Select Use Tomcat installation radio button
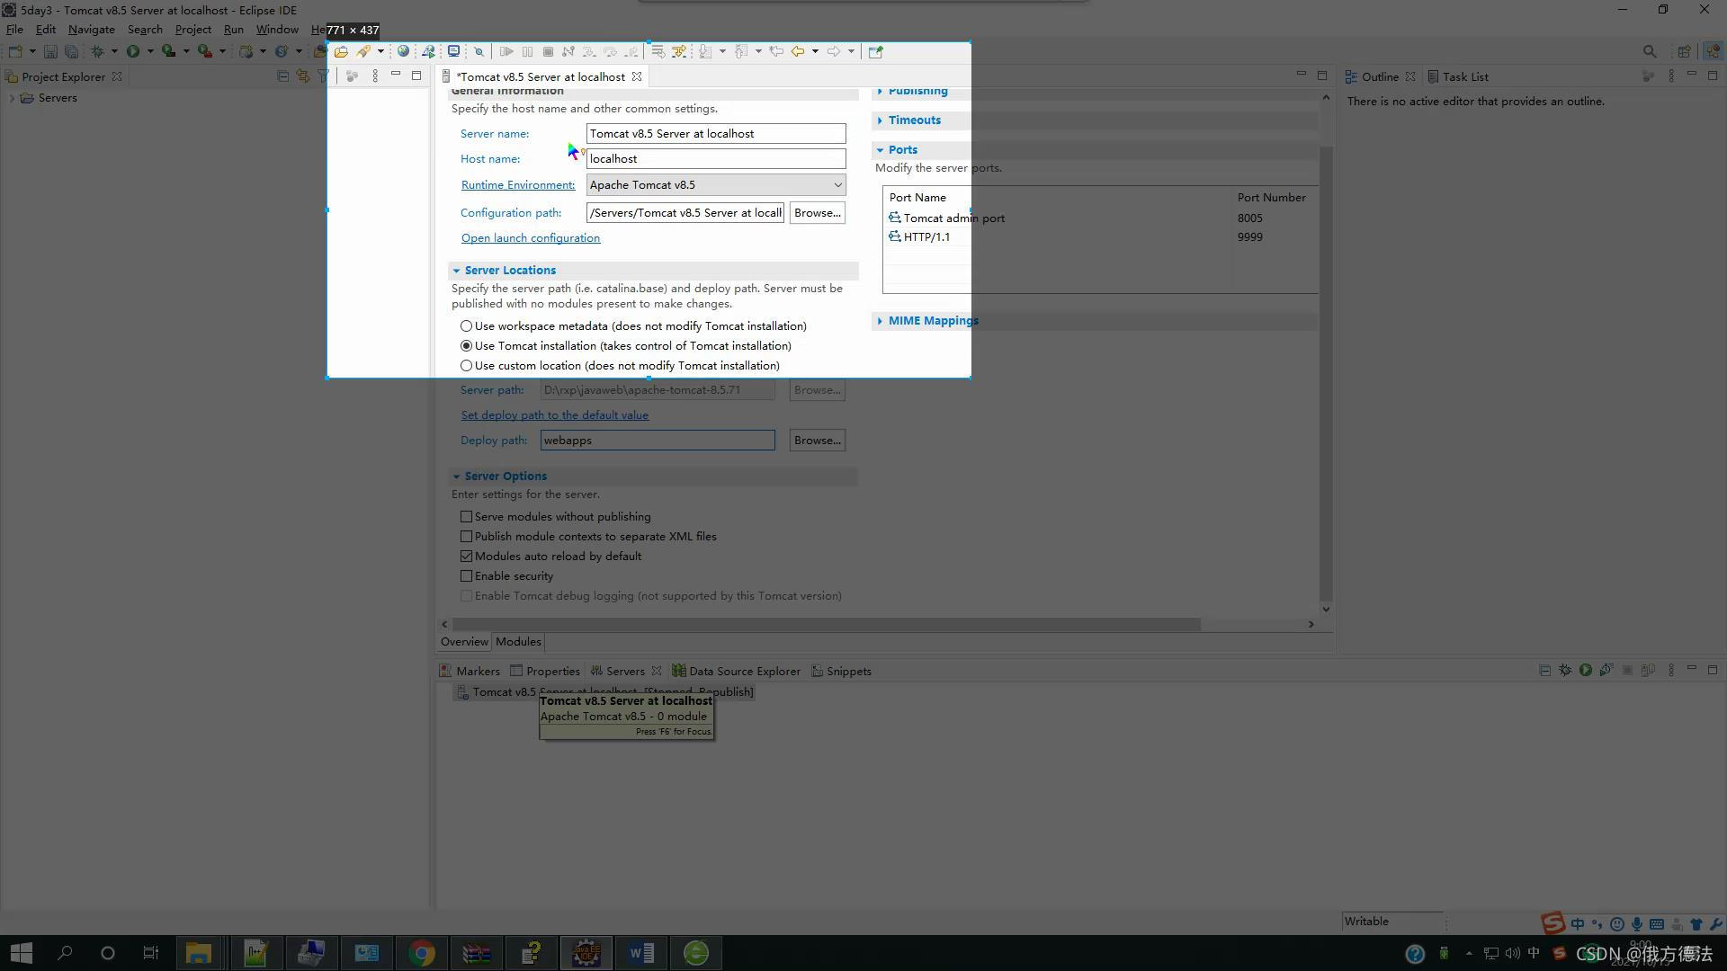 pyautogui.click(x=466, y=345)
